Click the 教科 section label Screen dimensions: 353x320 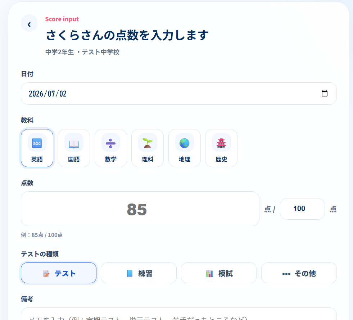point(27,120)
